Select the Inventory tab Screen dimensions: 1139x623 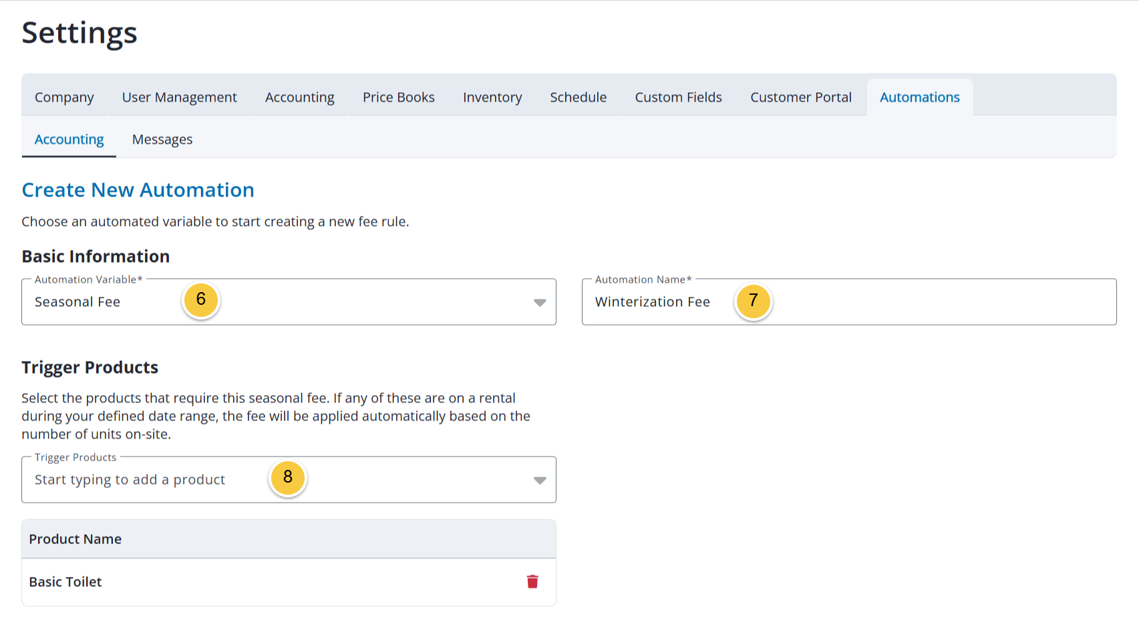(x=492, y=98)
